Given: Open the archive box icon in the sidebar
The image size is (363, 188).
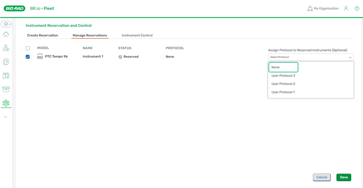Looking at the screenshot, I should pos(6,89).
